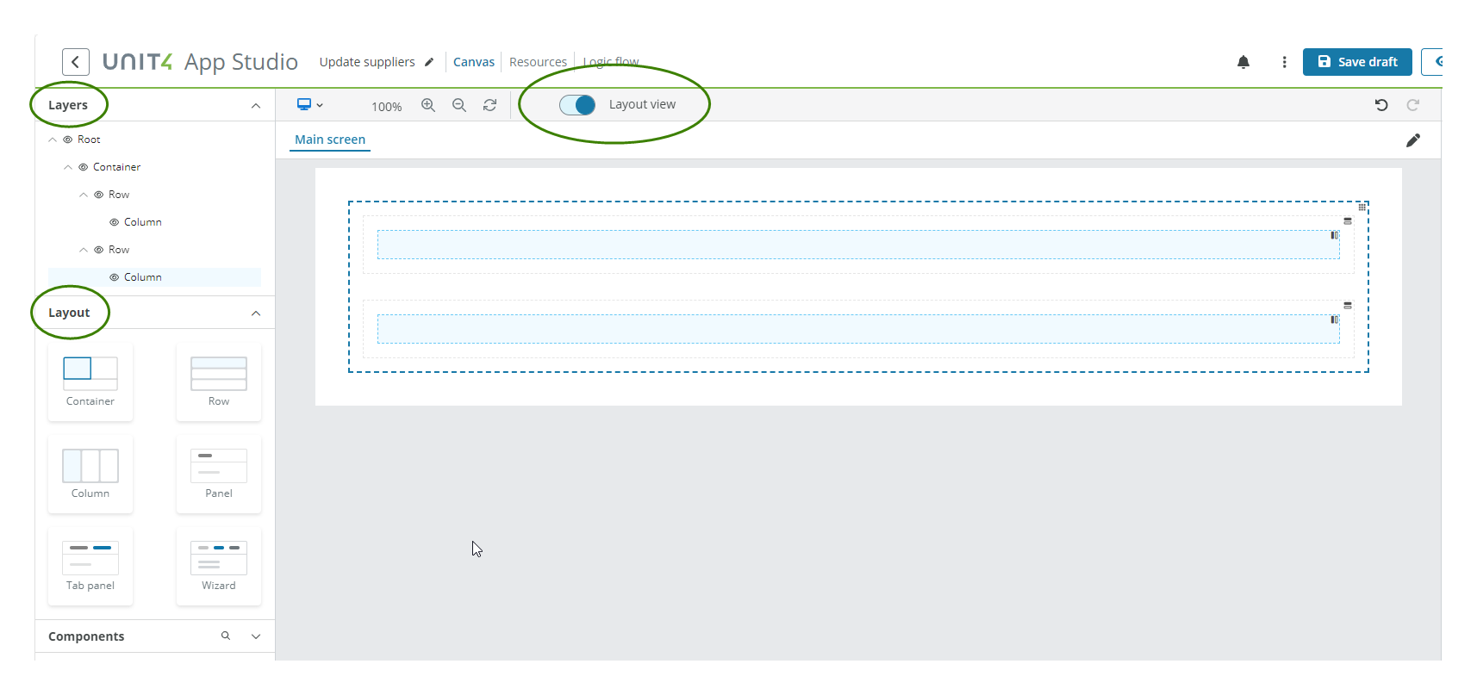This screenshot has width=1477, height=695.
Task: Click the Save draft button
Action: (1357, 62)
